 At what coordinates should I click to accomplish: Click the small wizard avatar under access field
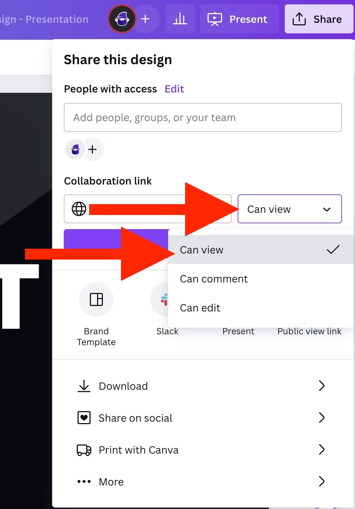tap(75, 149)
